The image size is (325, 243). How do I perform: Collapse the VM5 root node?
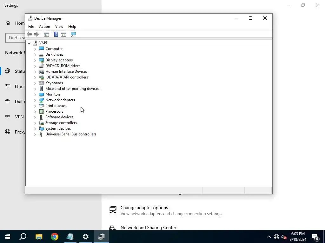(29, 43)
